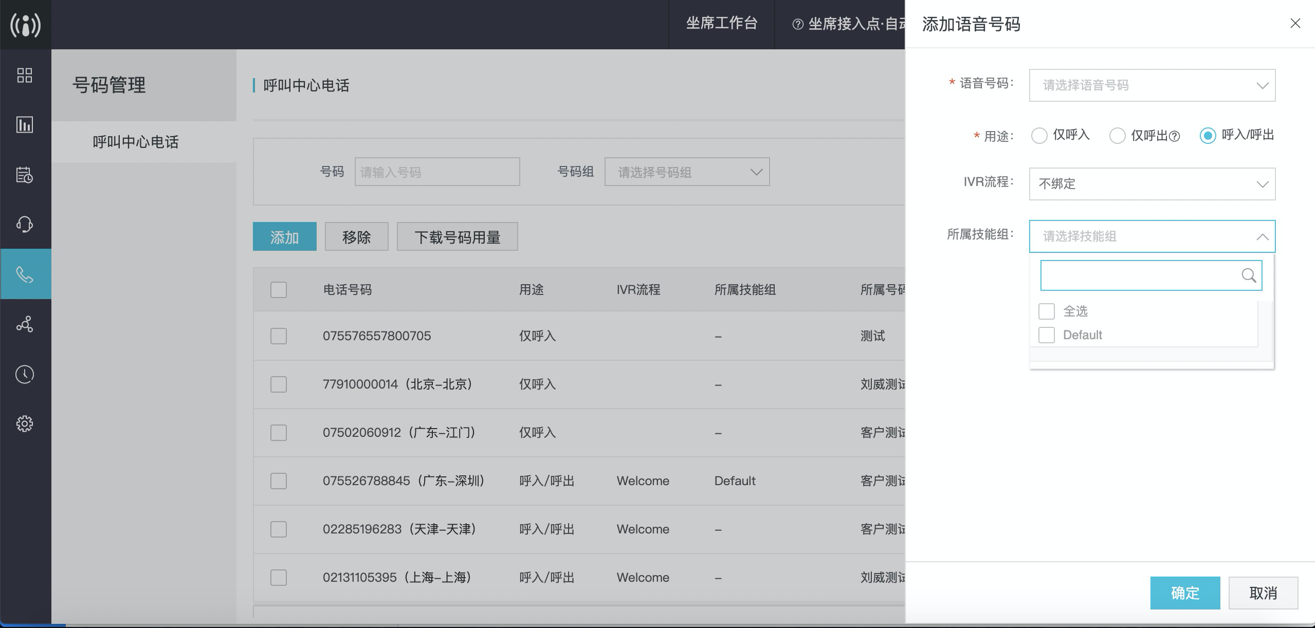Viewport: 1315px width, 628px height.
Task: Collapse the 所属技能组 dropdown
Action: [1152, 236]
